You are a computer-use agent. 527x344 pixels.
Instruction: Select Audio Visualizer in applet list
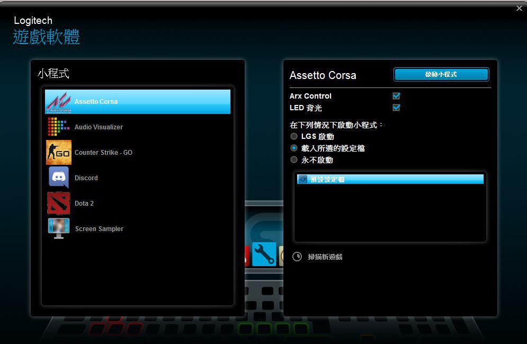point(99,127)
